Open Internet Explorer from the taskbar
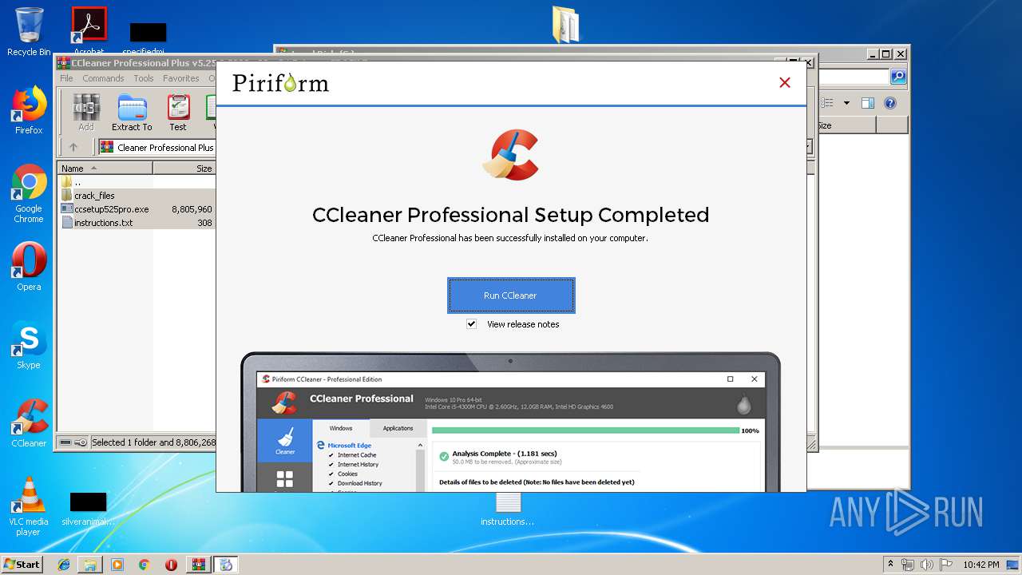Image resolution: width=1022 pixels, height=575 pixels. [x=64, y=565]
